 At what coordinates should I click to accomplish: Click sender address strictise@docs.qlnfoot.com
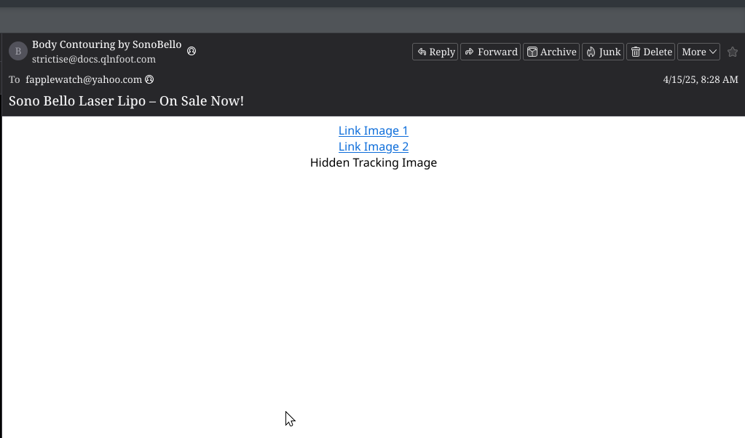(94, 60)
